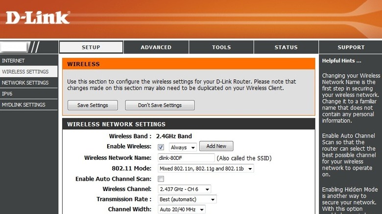This screenshot has height=214, width=382.
Task: Open NETWORK SETTINGS in the sidebar
Action: pos(29,83)
